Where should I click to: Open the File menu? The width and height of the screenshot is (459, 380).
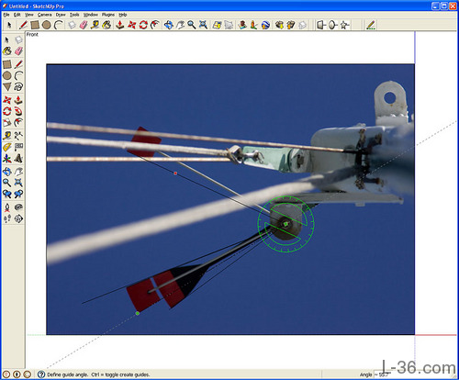pyautogui.click(x=6, y=15)
